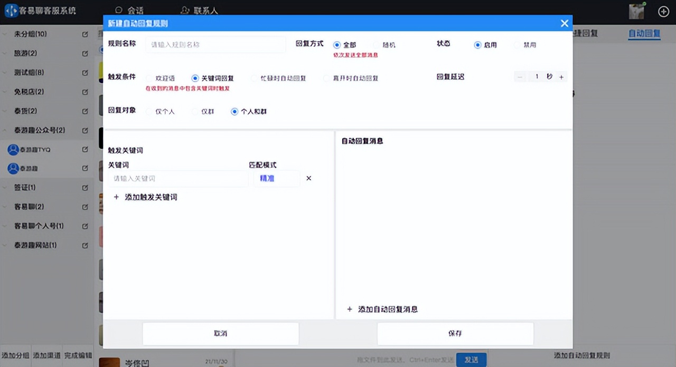Select 随机 reply mode radio button
This screenshot has width=676, height=367.
tap(377, 45)
